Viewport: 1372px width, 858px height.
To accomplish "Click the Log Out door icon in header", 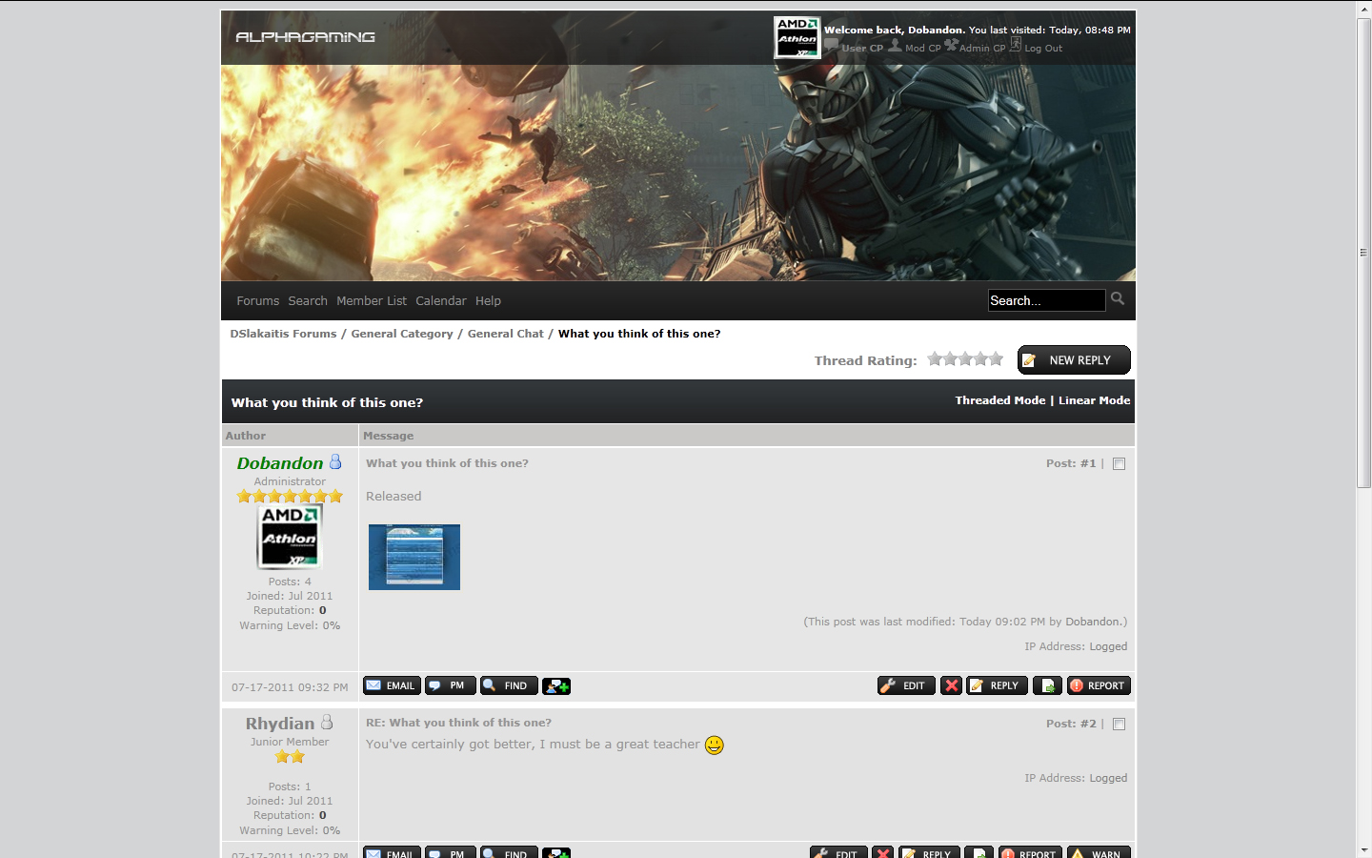I will click(1016, 45).
